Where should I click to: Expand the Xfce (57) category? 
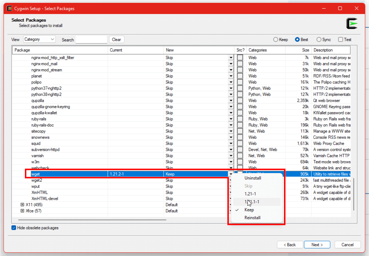point(22,211)
